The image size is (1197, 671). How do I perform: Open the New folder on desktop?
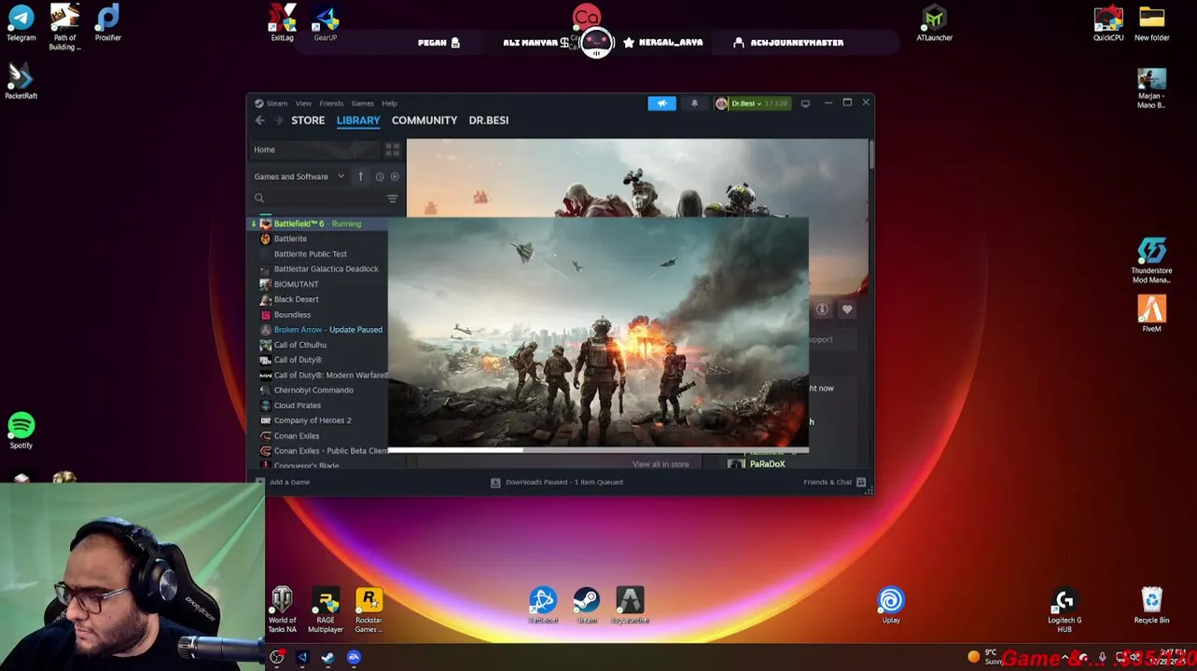(1151, 23)
